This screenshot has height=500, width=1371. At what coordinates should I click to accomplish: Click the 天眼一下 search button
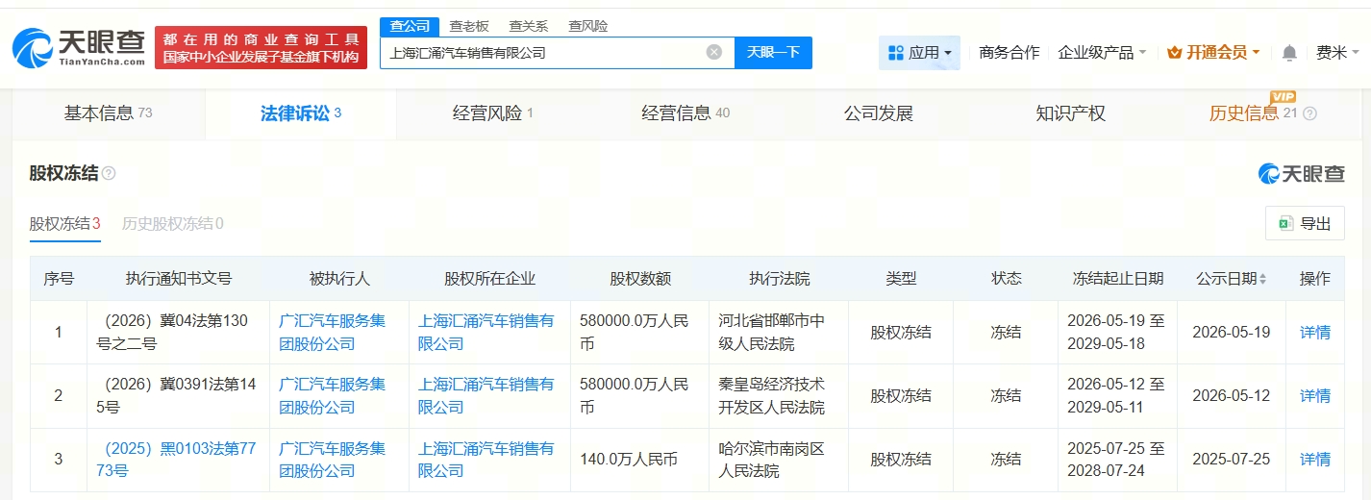tap(773, 53)
